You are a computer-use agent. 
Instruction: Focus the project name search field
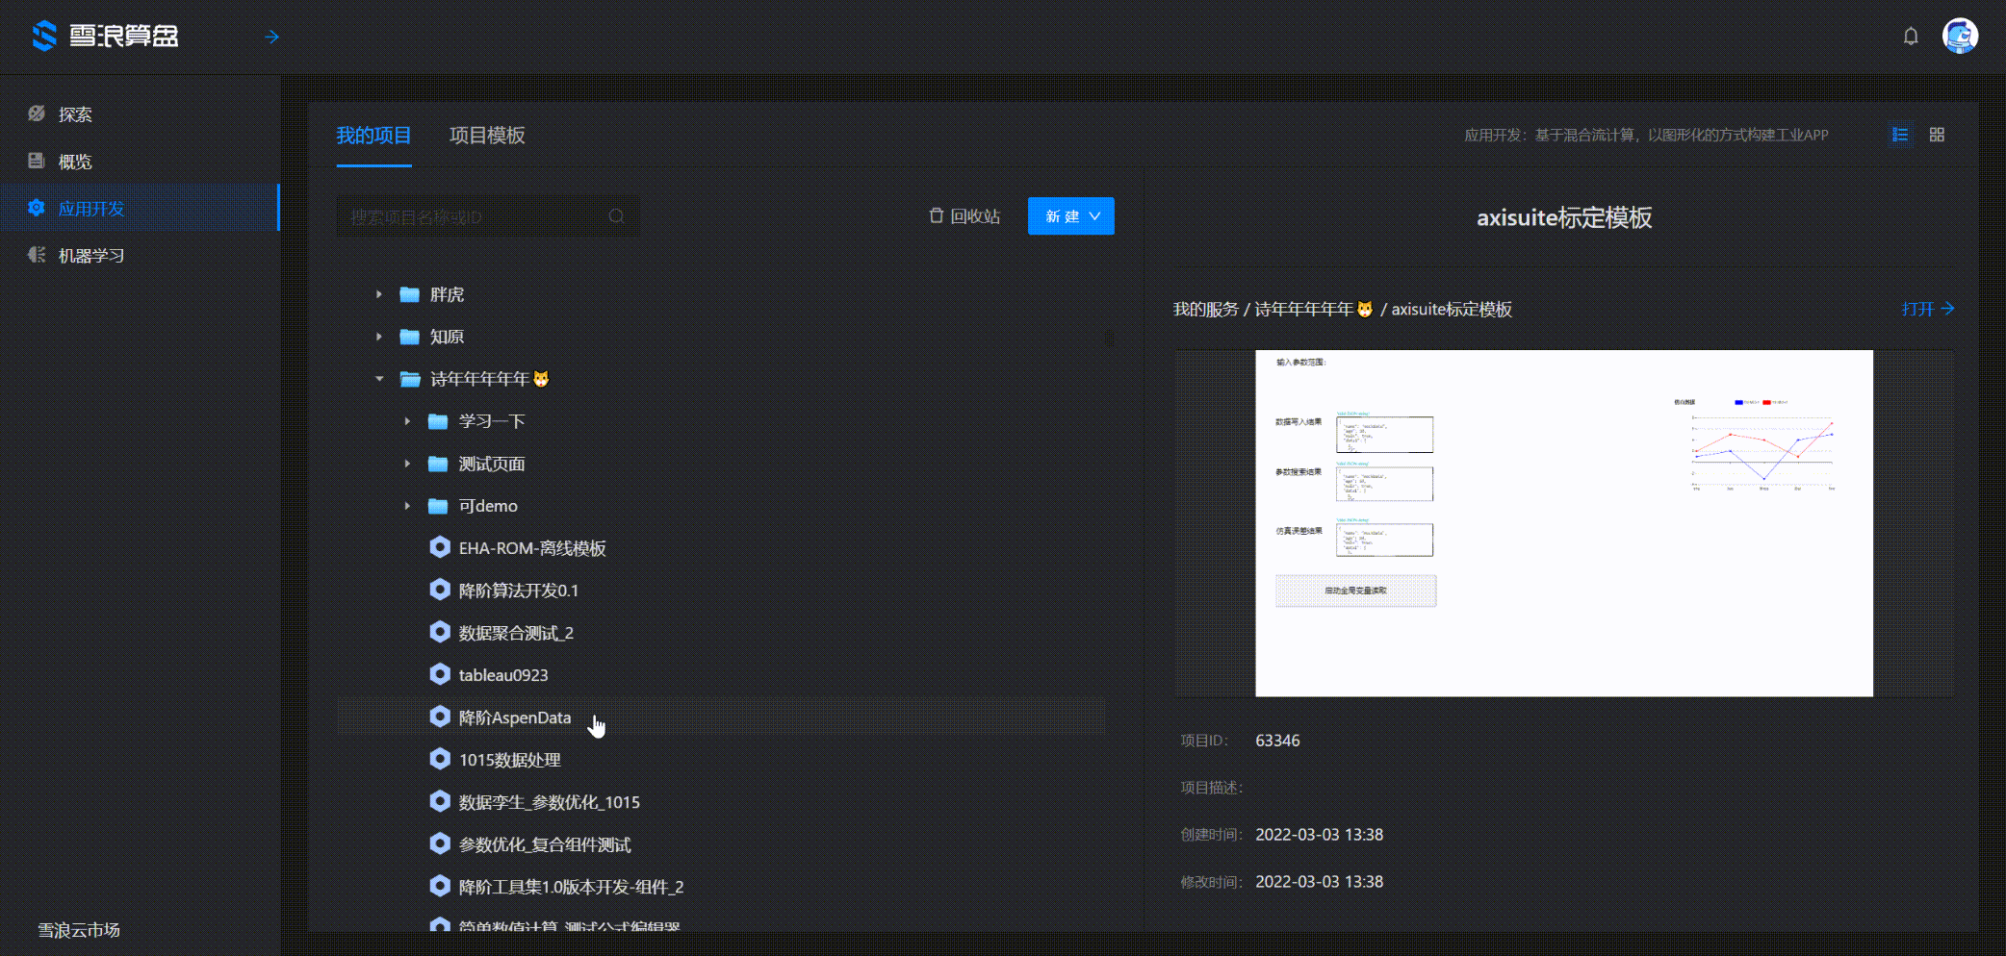(x=472, y=217)
